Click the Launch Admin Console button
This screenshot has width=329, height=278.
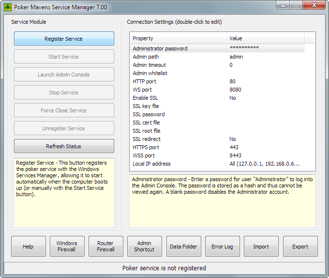pyautogui.click(x=64, y=74)
